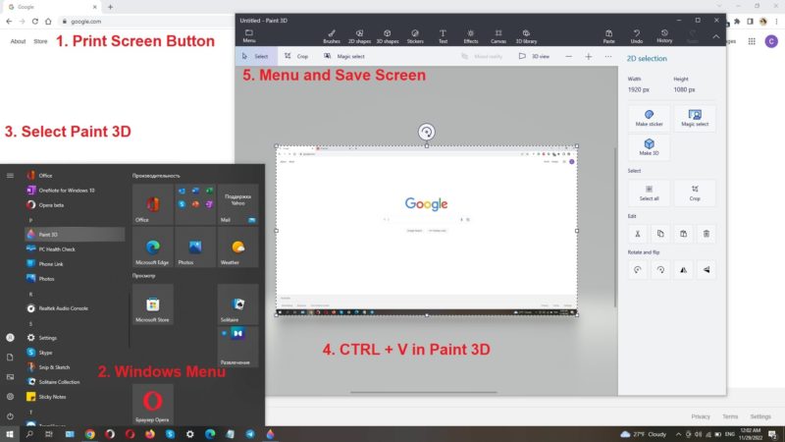The width and height of the screenshot is (785, 442).
Task: Select the Text tool in toolbar
Action: click(x=443, y=36)
